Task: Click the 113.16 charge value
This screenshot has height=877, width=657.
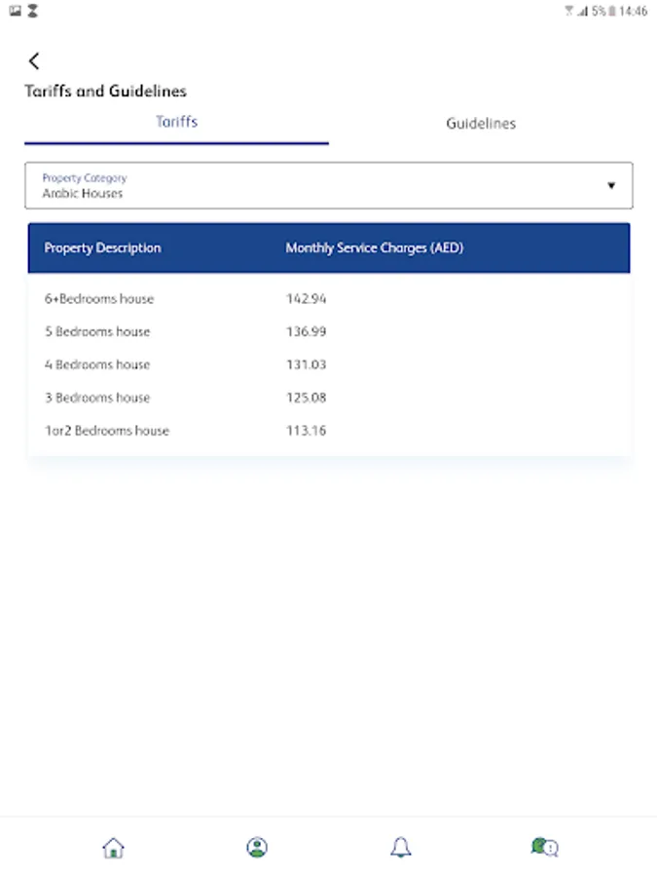Action: point(307,431)
